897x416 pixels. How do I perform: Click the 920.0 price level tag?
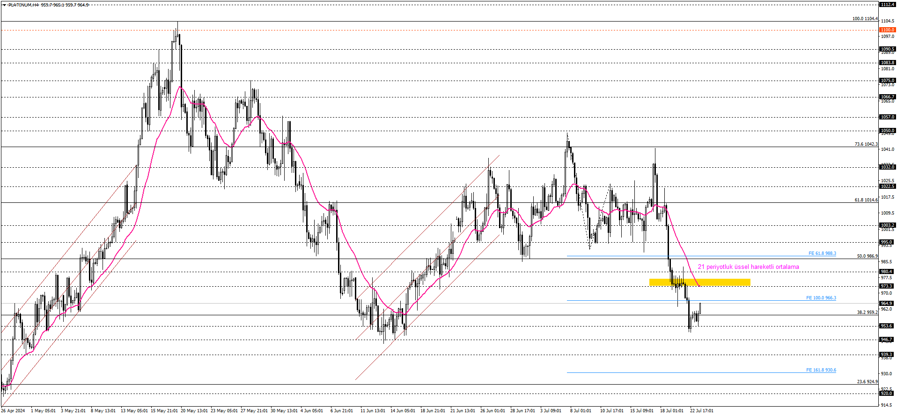[887, 394]
